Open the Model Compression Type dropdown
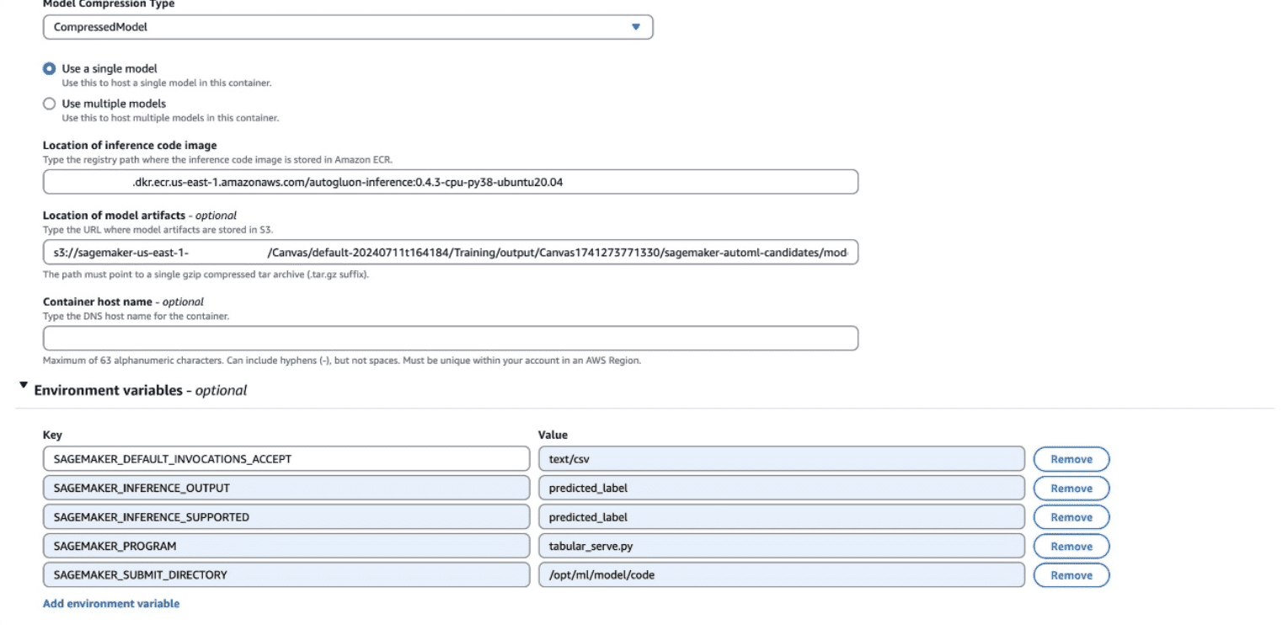 click(x=347, y=26)
